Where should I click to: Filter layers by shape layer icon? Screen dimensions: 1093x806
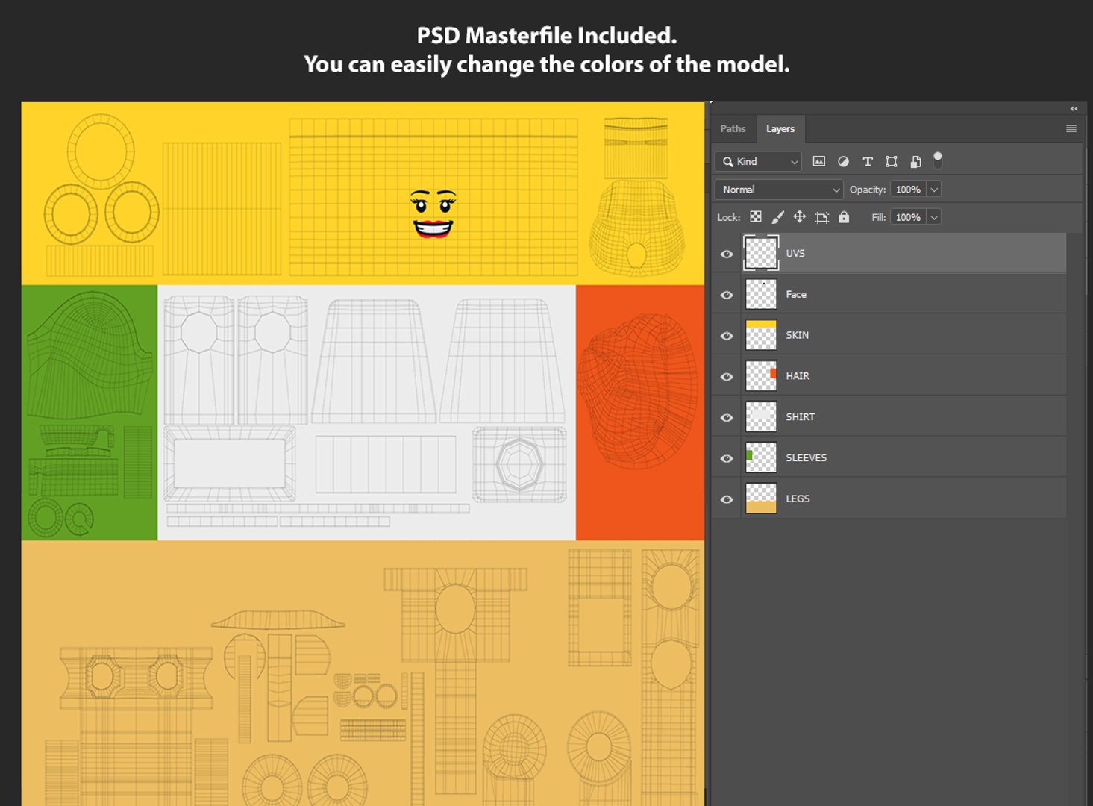pos(892,161)
